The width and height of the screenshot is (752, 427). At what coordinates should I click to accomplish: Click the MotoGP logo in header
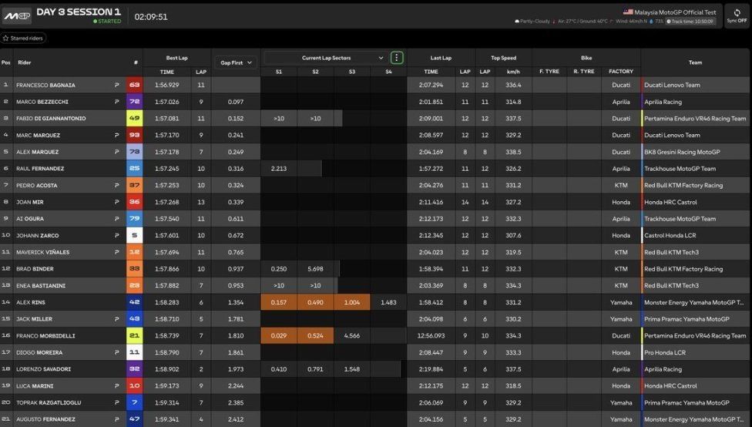17,16
